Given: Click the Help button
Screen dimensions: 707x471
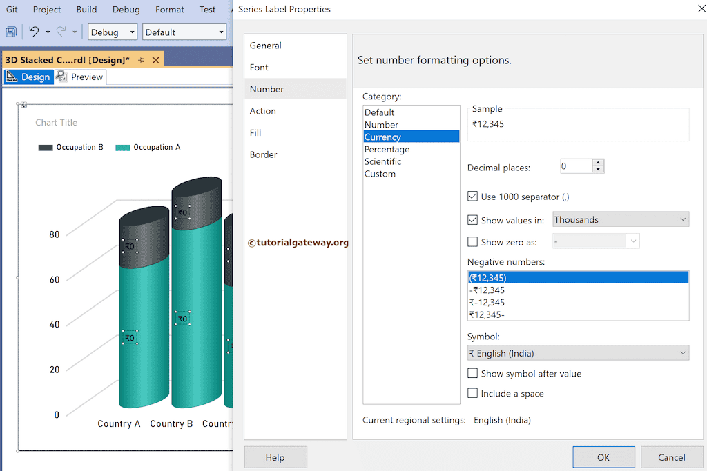Looking at the screenshot, I should pos(275,457).
